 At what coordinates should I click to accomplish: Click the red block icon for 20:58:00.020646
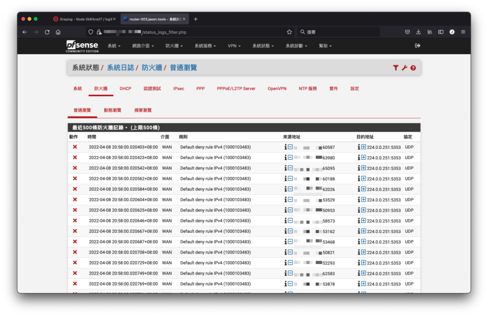(75, 221)
